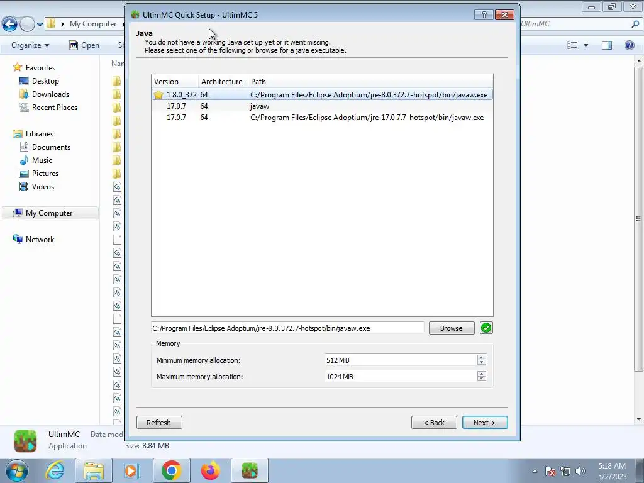Click My Computer in Explorer address bar
Viewport: 644px width, 483px height.
[x=93, y=24]
